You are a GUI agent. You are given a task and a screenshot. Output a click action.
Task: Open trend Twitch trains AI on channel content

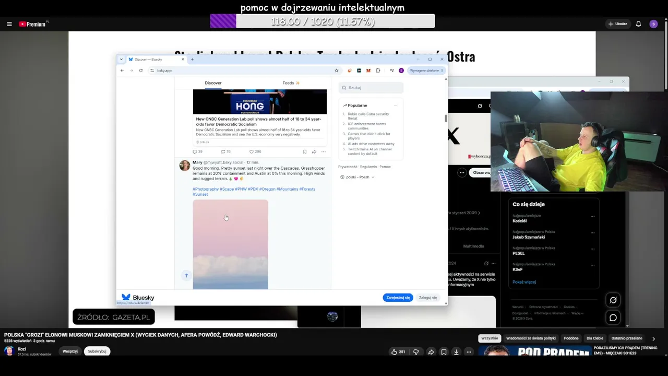pyautogui.click(x=368, y=151)
